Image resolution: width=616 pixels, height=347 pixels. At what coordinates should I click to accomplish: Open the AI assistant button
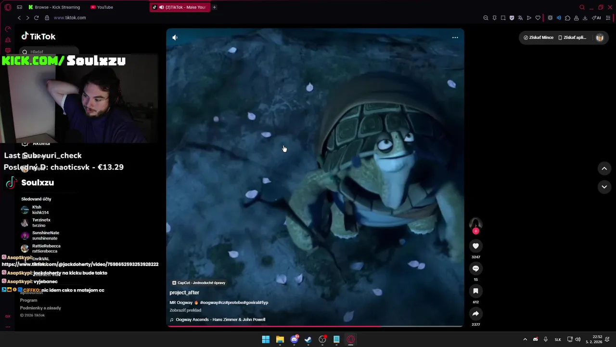click(596, 18)
